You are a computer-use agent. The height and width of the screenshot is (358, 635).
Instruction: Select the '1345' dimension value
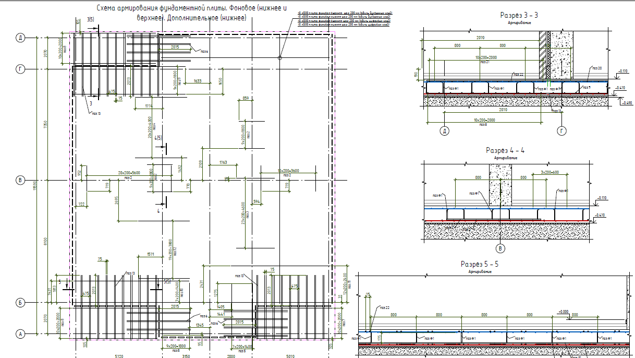coord(200,326)
